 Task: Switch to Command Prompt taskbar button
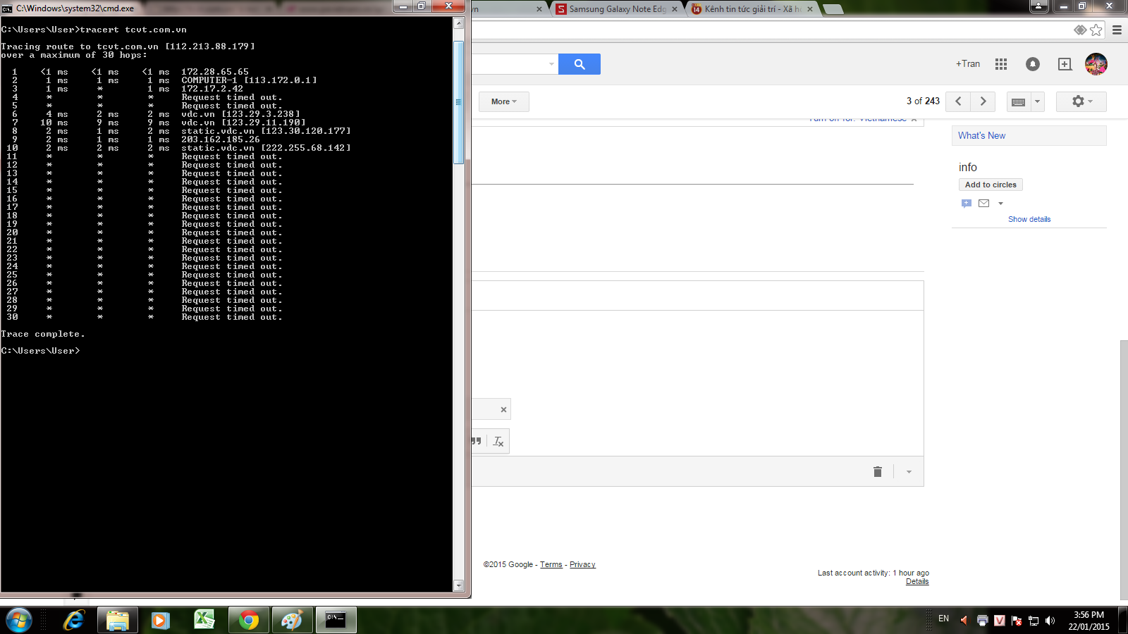[336, 620]
